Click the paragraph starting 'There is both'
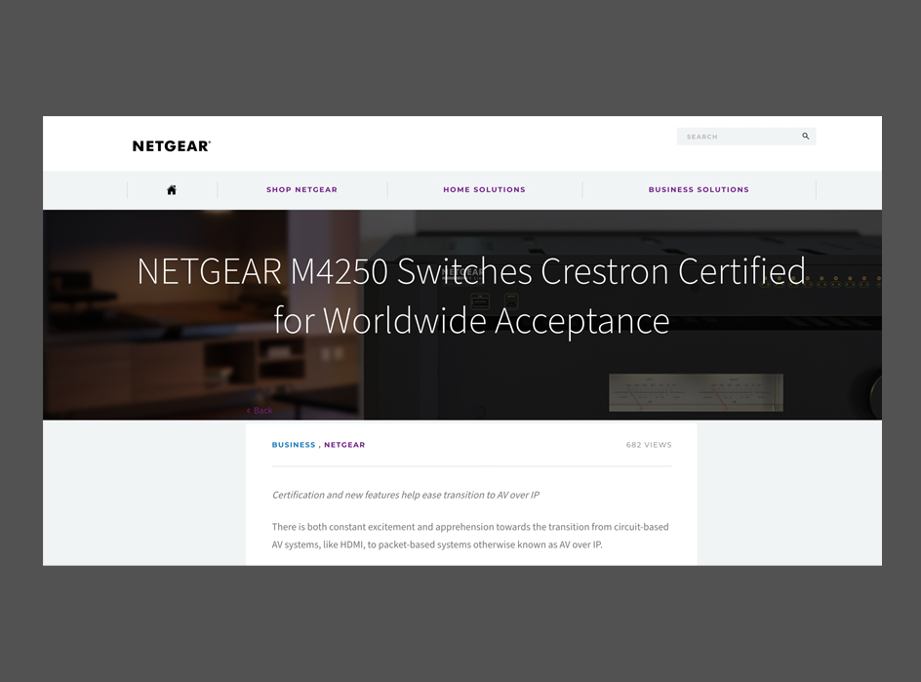 pyautogui.click(x=470, y=527)
